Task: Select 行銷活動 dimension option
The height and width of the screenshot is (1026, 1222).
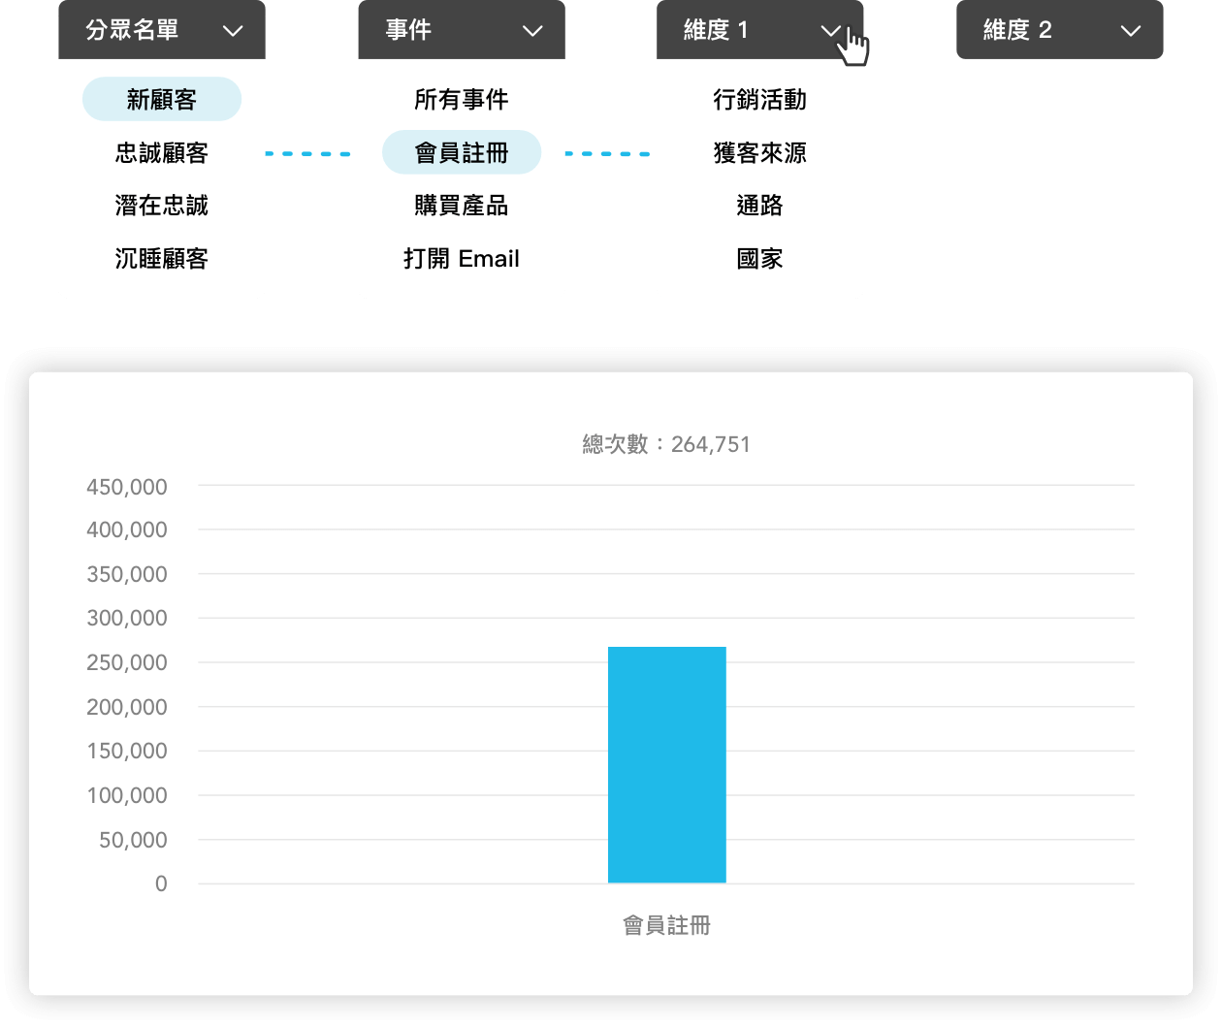Action: click(760, 100)
